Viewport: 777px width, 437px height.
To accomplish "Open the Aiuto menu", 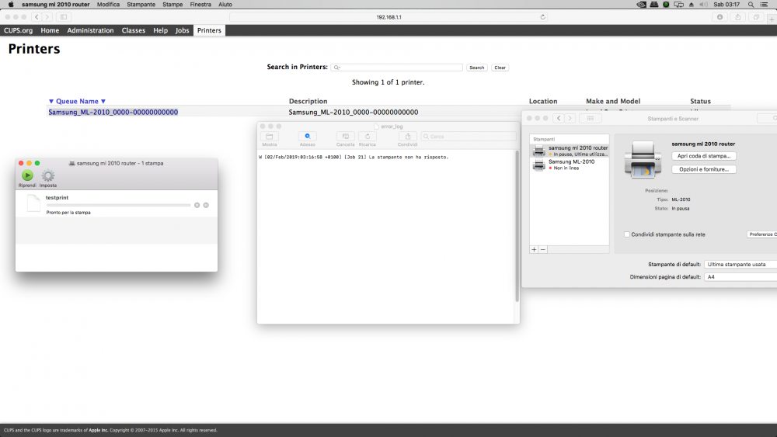I will (225, 5).
